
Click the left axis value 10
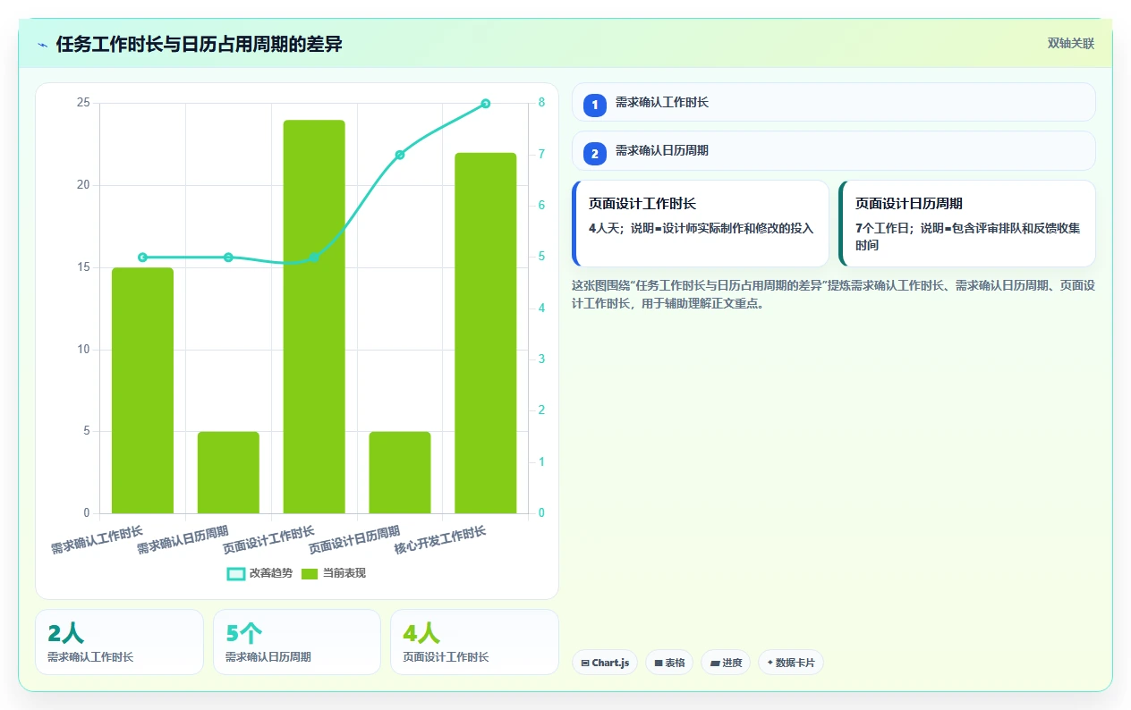tap(83, 350)
